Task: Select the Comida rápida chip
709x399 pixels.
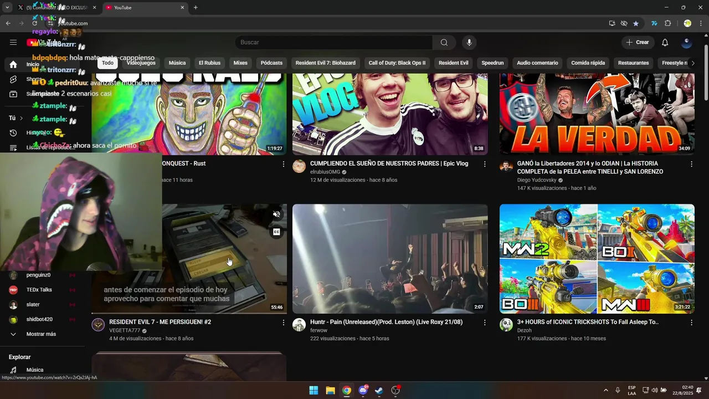Action: (x=588, y=63)
